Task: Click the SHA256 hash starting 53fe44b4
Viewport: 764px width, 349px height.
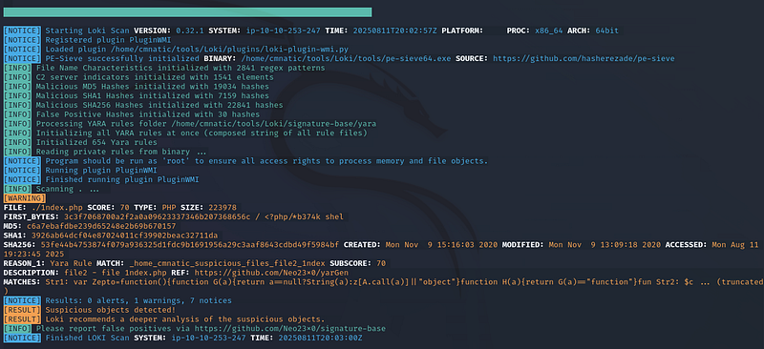Action: 190,245
